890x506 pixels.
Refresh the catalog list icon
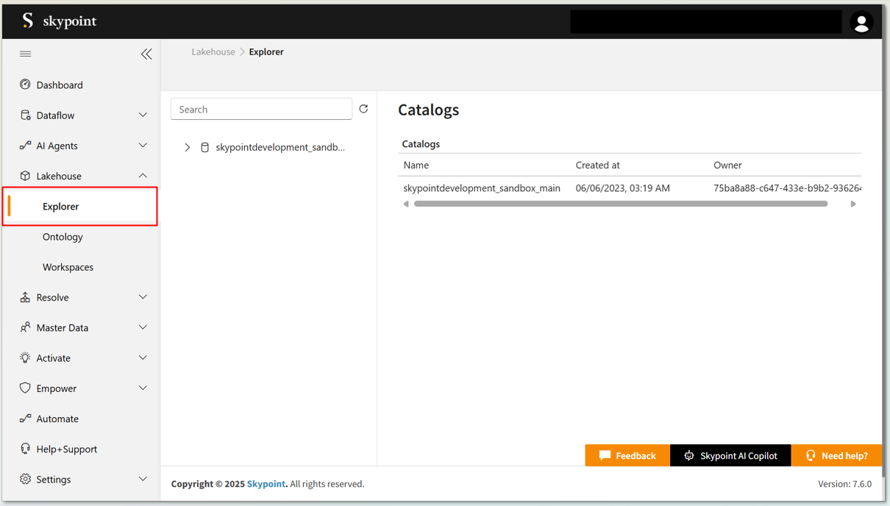[x=363, y=109]
